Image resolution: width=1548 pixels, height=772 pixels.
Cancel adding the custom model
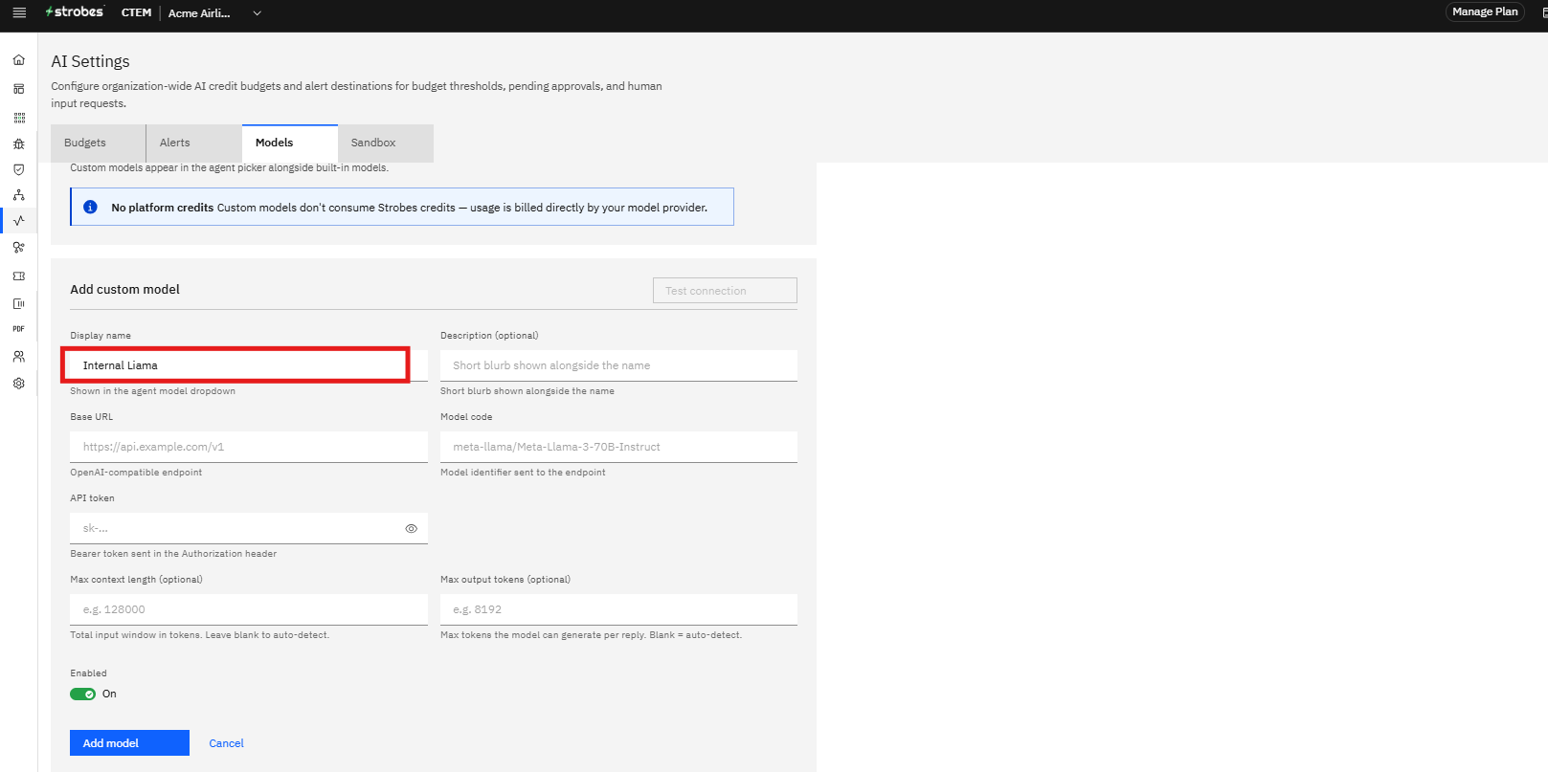tap(226, 743)
